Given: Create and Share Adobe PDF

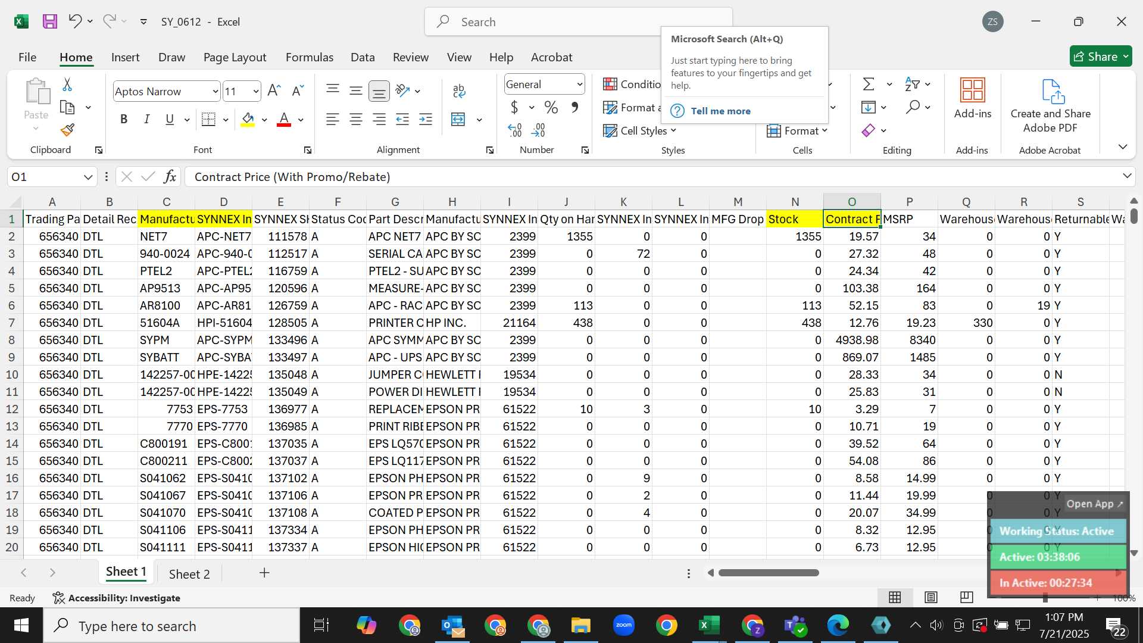Looking at the screenshot, I should point(1050,106).
